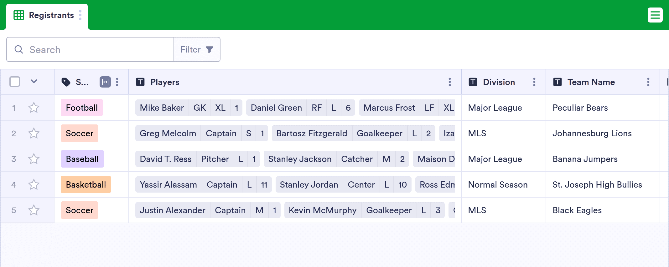669x267 pixels.
Task: Open Division column options menu
Action: (534, 82)
